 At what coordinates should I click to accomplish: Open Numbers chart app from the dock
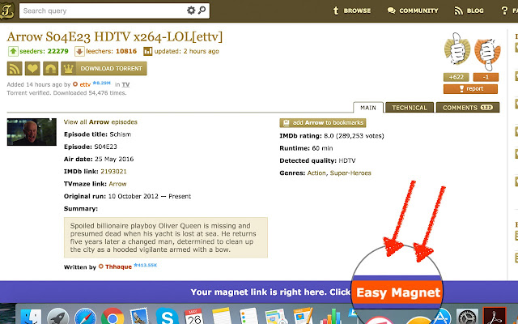point(331,317)
